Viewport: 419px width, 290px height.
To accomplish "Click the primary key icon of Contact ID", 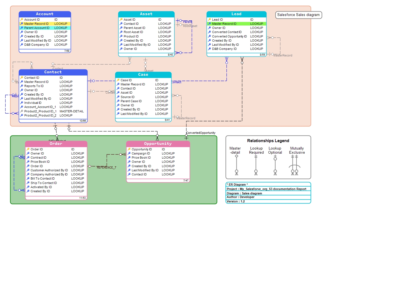I will click(22, 78).
